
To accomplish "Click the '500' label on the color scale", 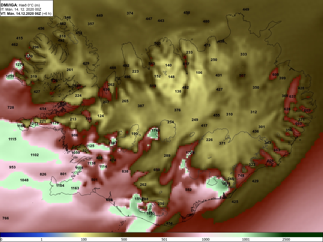I will [124, 239].
